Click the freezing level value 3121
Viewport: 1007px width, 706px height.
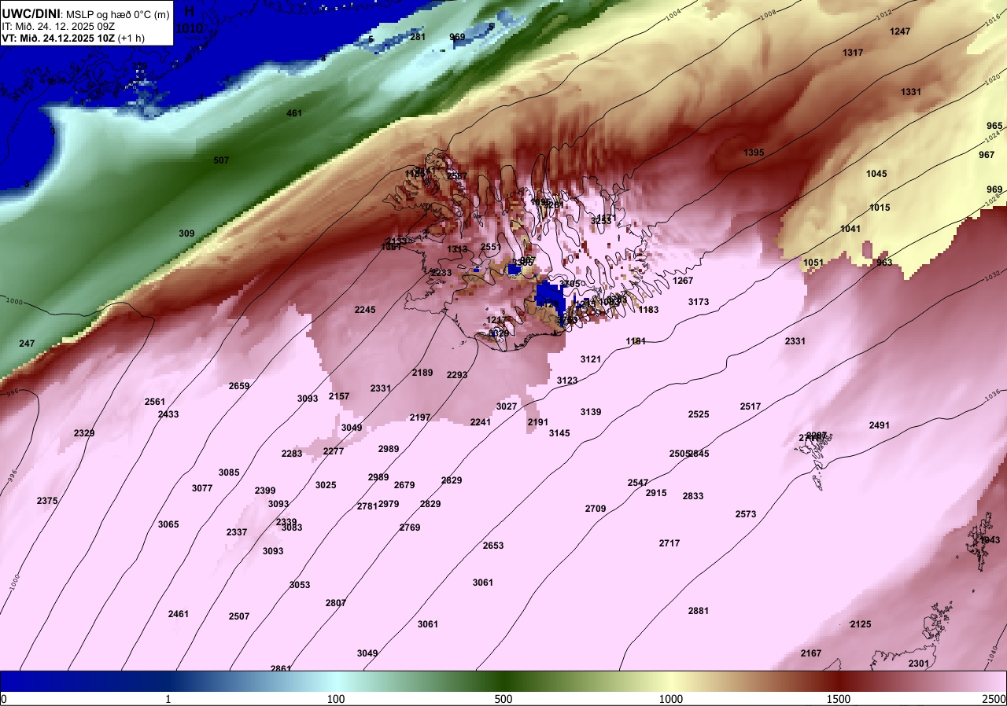click(x=591, y=359)
